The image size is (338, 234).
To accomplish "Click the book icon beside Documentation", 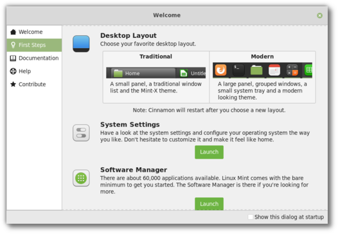I will pos(13,58).
